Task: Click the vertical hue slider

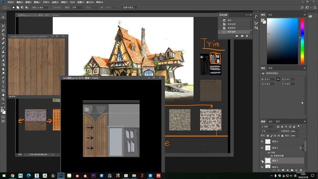Action: (302, 41)
